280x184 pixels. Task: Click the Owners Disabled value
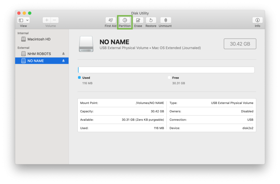click(247, 111)
